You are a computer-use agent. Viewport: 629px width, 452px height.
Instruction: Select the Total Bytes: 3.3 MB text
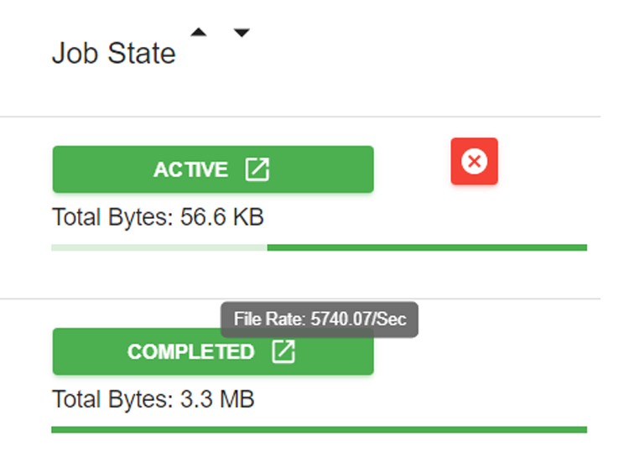(153, 399)
